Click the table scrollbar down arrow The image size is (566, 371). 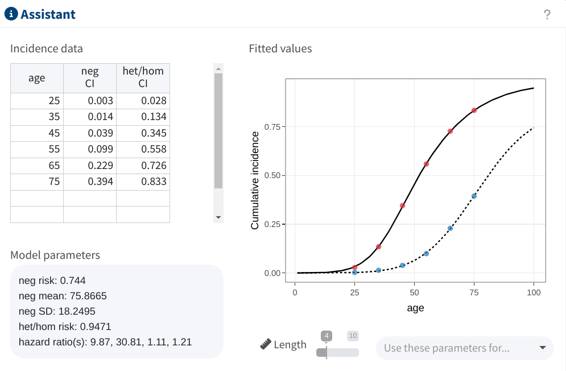pyautogui.click(x=218, y=217)
